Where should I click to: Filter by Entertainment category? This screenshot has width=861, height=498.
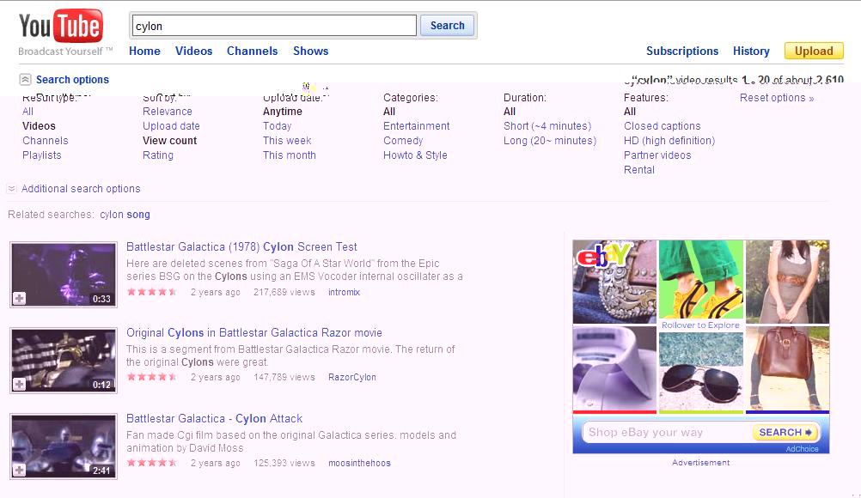pos(416,126)
